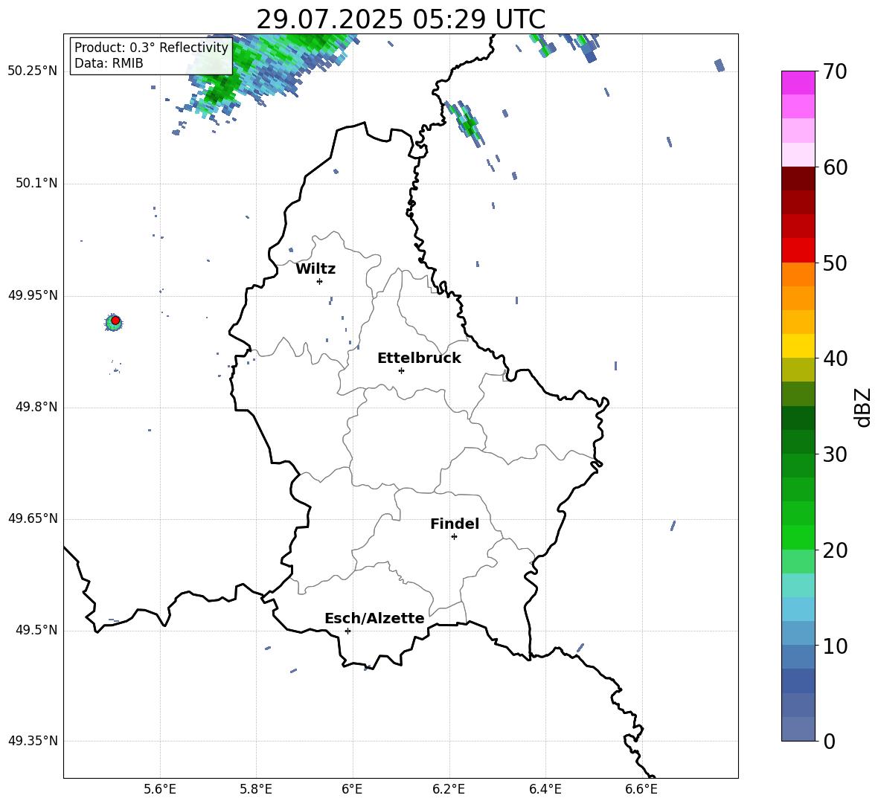Pick the bright red swatch just above 50 dBZ
This screenshot has height=804, width=881.
[798, 250]
